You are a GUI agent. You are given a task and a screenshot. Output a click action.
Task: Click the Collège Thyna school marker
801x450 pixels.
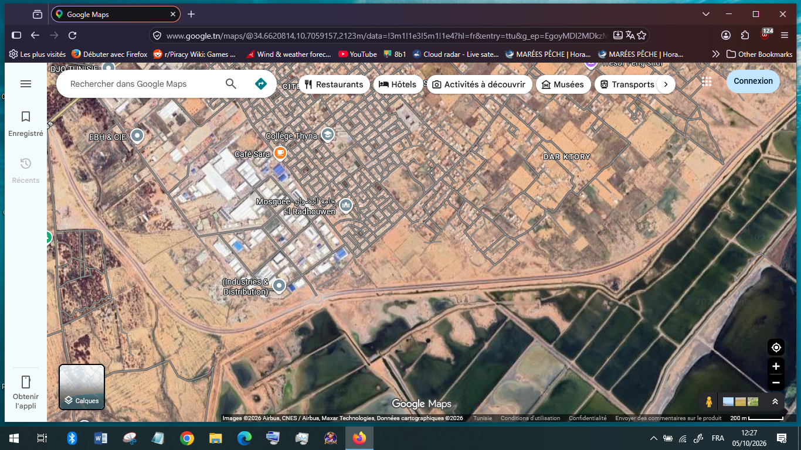pyautogui.click(x=327, y=135)
